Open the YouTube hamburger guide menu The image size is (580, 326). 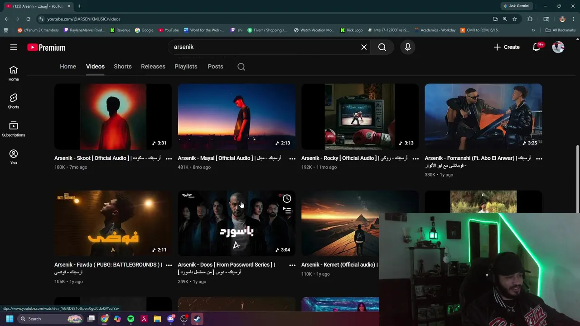tap(14, 47)
